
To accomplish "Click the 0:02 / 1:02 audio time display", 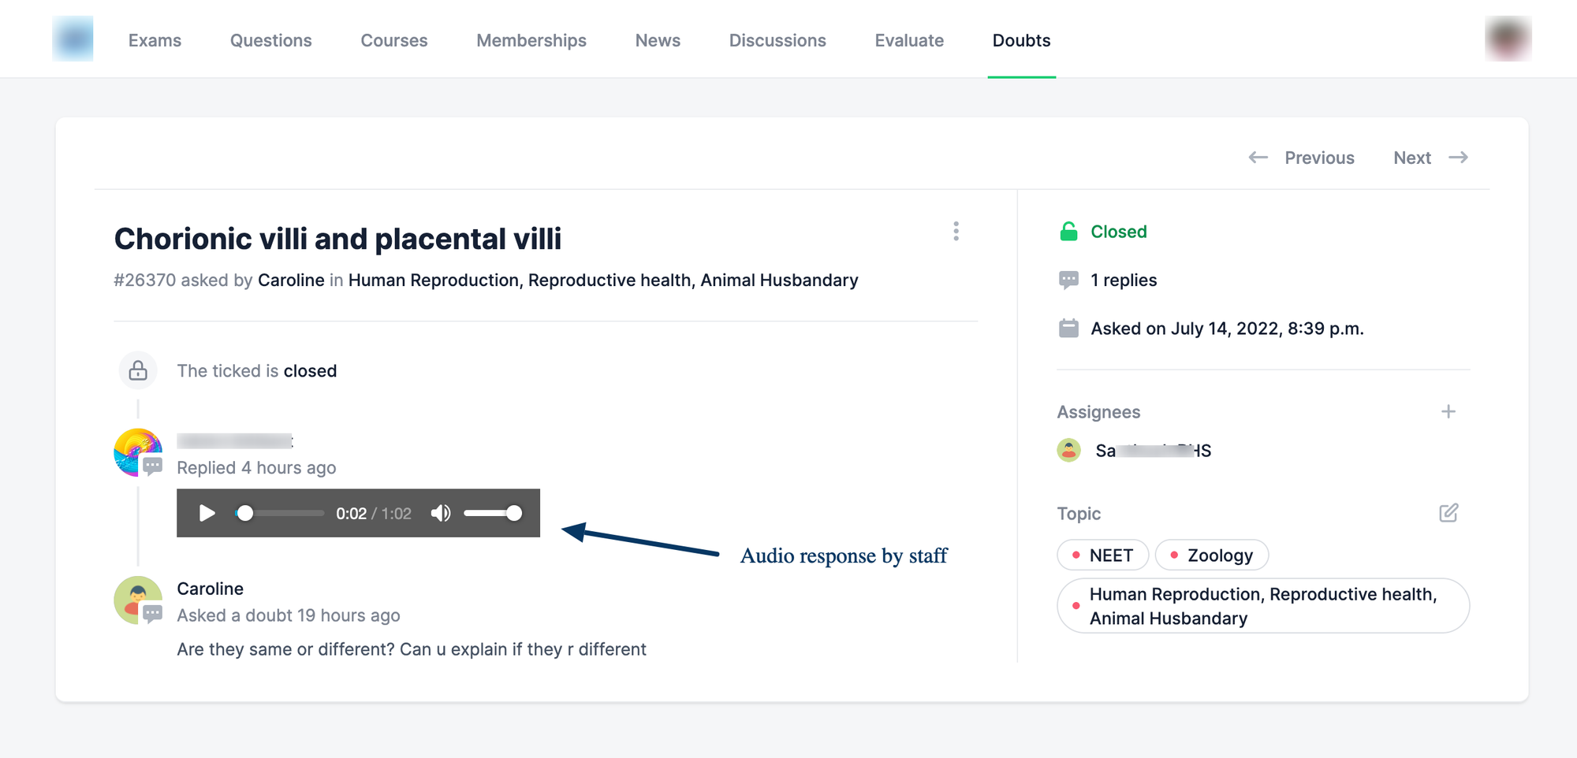I will [x=374, y=514].
